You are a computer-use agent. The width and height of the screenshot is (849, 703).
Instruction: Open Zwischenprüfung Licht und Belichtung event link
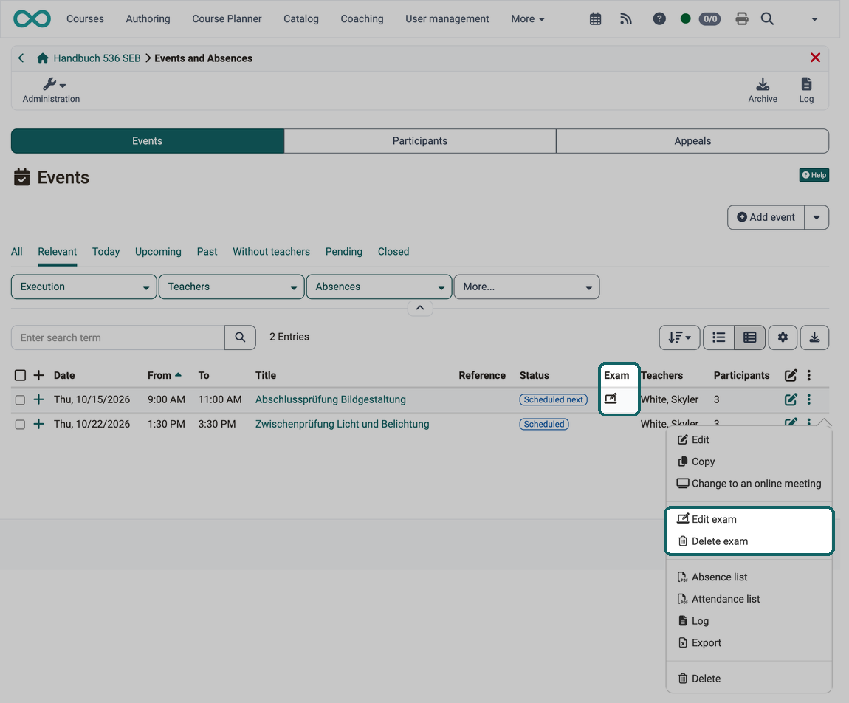click(x=343, y=424)
